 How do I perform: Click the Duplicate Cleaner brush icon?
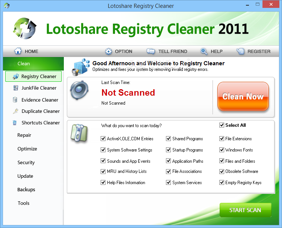16,111
